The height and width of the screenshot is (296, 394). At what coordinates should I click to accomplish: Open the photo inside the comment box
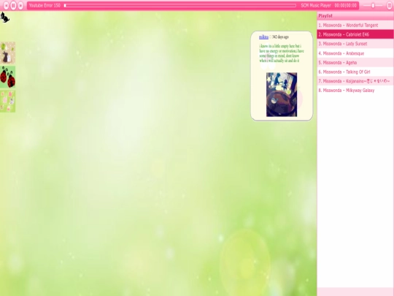282,94
